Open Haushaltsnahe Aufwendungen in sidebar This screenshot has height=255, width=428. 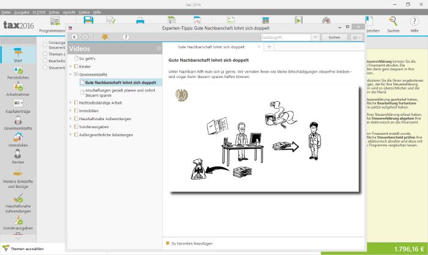[x=18, y=203]
